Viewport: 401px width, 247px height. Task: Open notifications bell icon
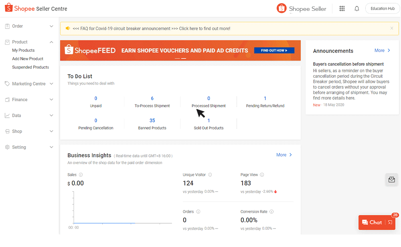pos(357,8)
